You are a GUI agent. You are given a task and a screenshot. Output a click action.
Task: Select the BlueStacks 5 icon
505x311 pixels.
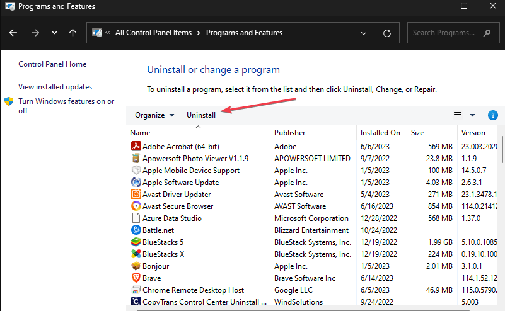pos(136,242)
